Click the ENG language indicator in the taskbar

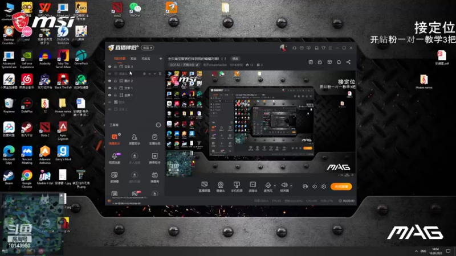(423, 251)
